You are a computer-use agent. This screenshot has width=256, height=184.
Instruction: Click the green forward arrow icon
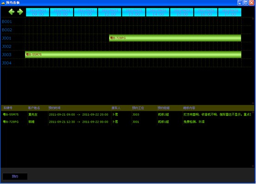click(x=20, y=12)
